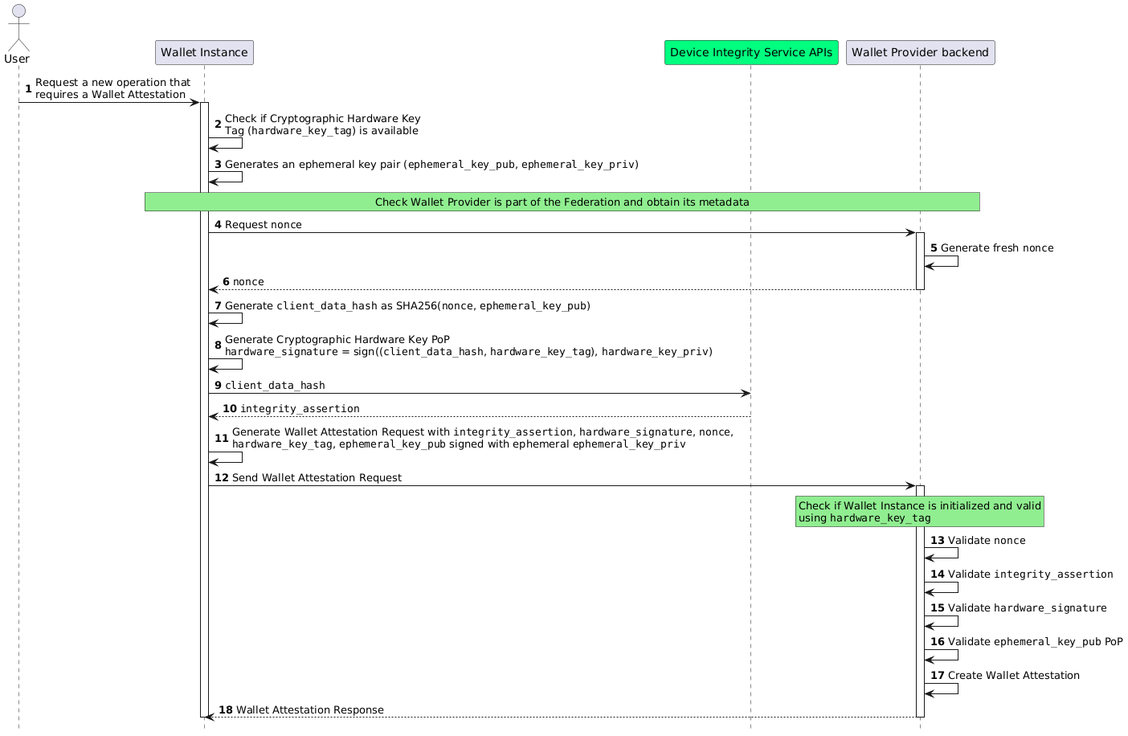The height and width of the screenshot is (736, 1128).
Task: Click the 'Validate nonce' step label
Action: (986, 541)
